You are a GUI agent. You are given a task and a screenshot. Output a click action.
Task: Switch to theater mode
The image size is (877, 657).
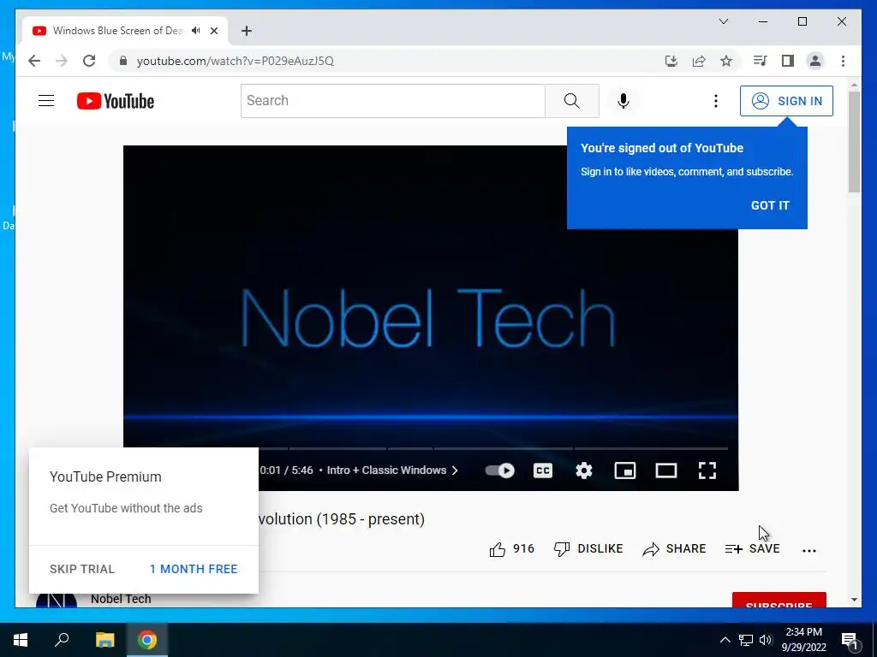666,471
